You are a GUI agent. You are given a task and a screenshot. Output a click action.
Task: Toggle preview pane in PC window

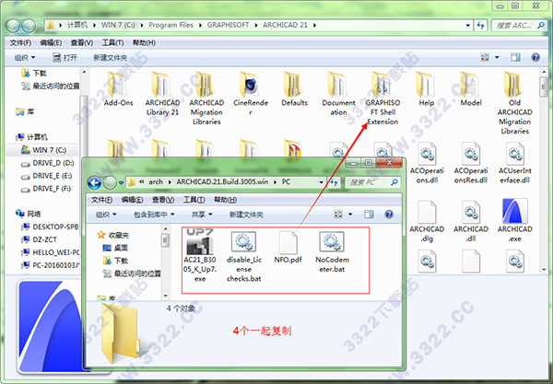point(369,215)
